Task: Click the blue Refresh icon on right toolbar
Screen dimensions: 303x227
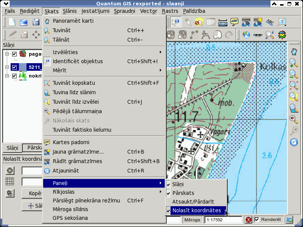Action: (294, 142)
